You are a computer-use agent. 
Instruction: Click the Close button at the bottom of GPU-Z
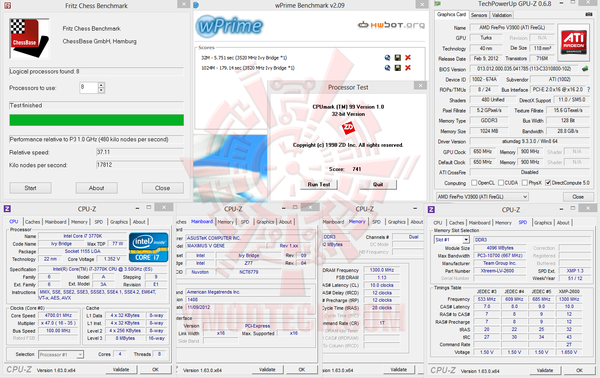(x=578, y=197)
